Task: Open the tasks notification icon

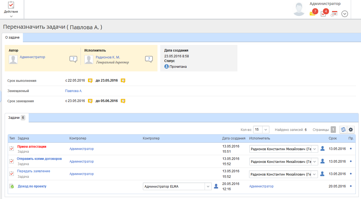Action: point(323,14)
